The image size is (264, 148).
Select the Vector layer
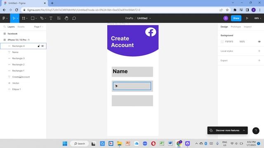coord(23,83)
